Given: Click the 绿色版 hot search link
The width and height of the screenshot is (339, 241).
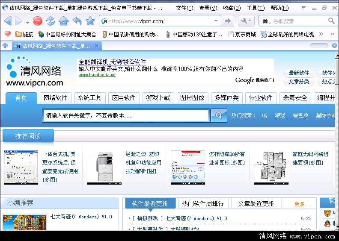Looking at the screenshot, I should tap(300, 115).
